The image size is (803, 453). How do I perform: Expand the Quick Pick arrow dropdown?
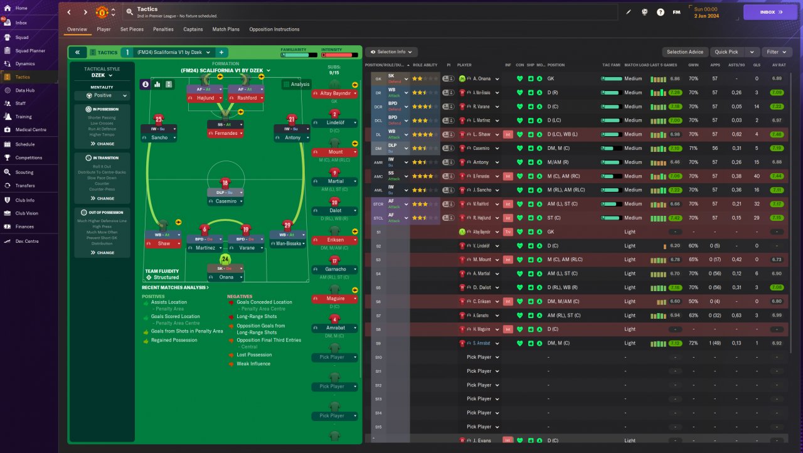pyautogui.click(x=752, y=52)
